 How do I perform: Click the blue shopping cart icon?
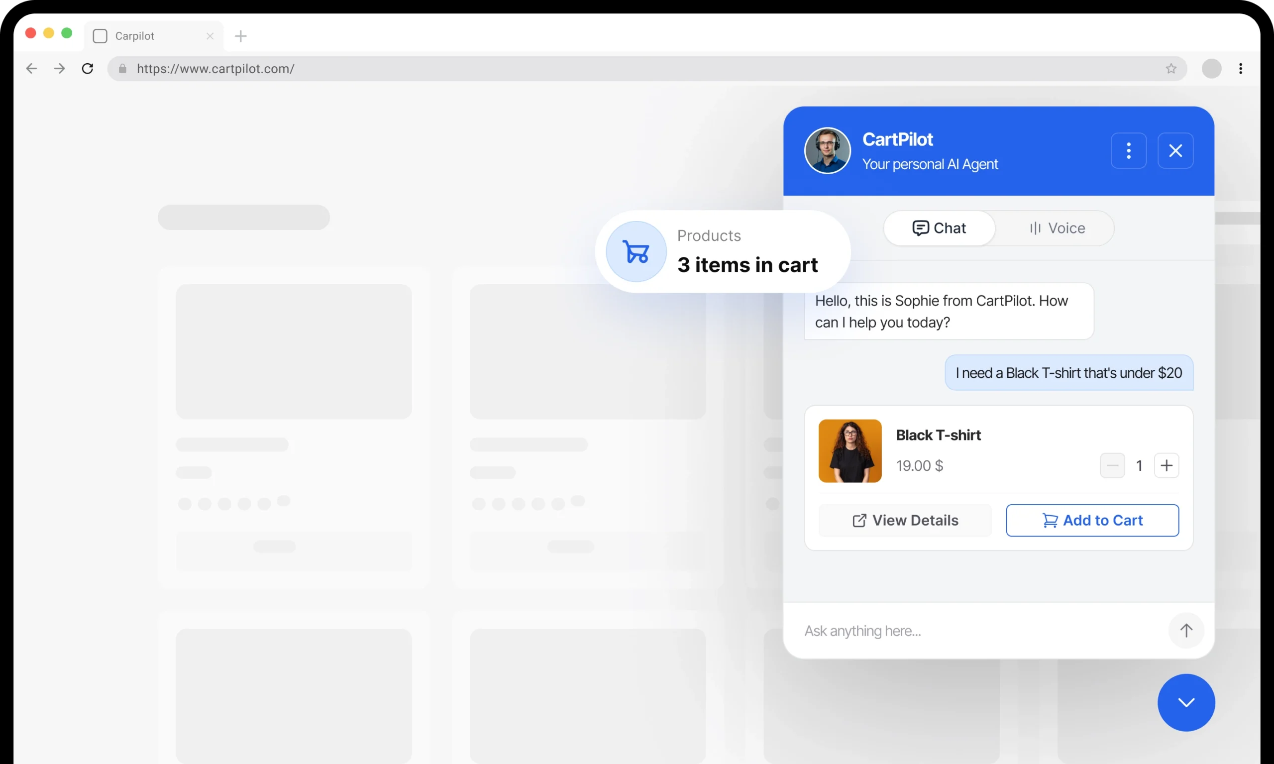[x=636, y=252]
